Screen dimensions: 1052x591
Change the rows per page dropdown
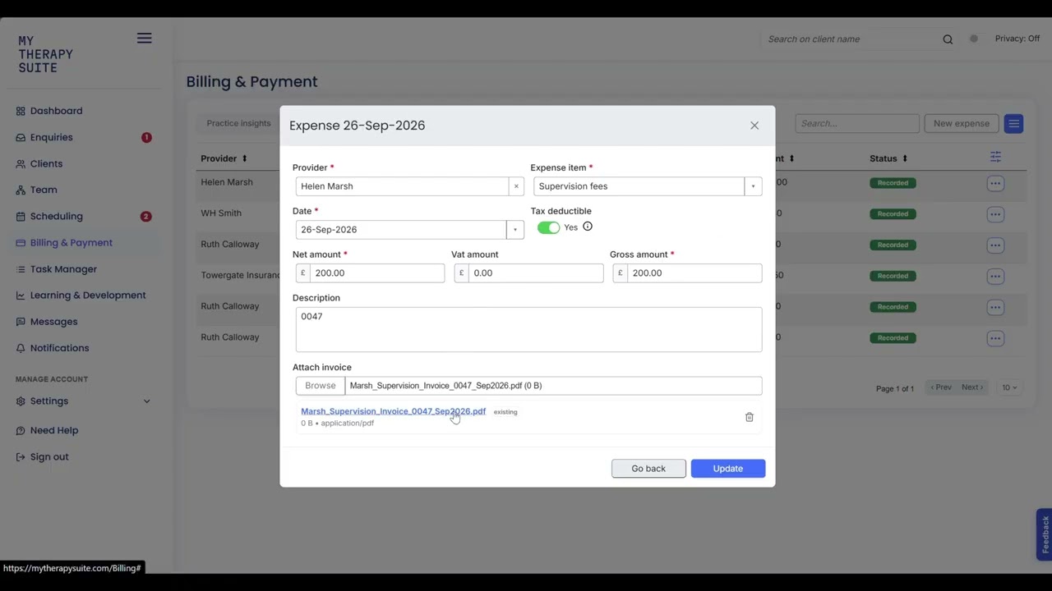point(1008,387)
